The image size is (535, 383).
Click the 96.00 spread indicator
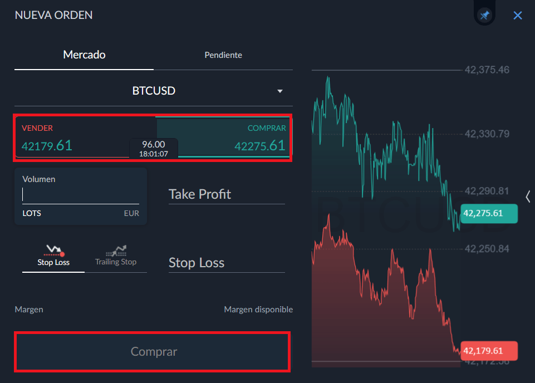pos(154,149)
